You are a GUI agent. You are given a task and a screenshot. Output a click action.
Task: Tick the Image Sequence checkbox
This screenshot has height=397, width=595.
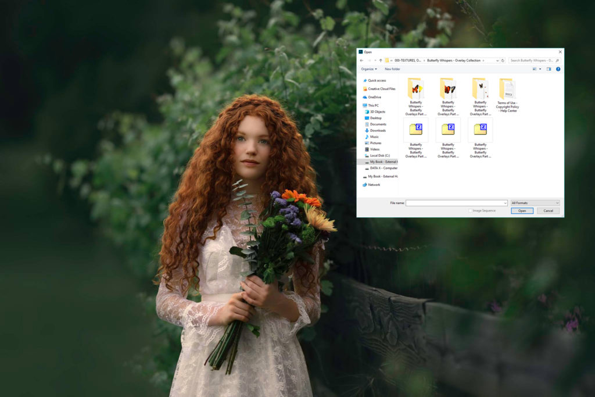click(x=471, y=210)
